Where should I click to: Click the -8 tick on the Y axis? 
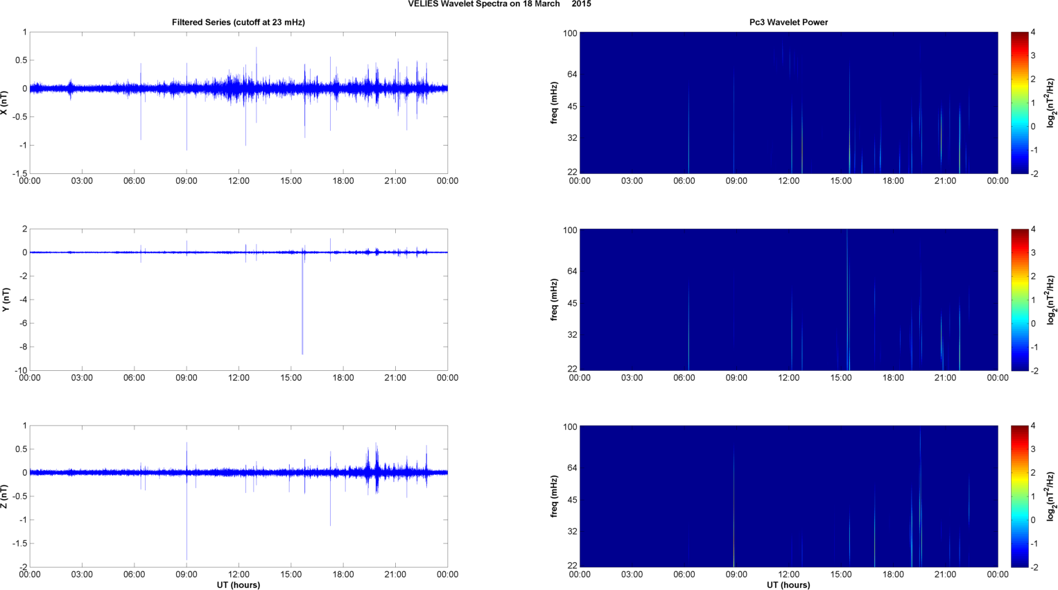coord(22,347)
